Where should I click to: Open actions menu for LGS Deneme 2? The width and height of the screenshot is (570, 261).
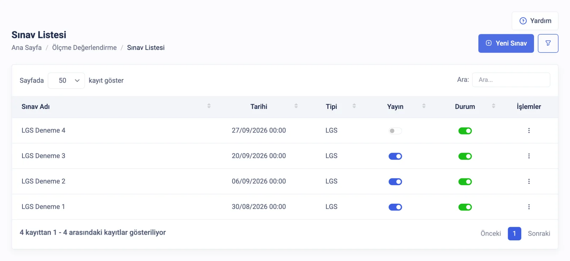[529, 182]
